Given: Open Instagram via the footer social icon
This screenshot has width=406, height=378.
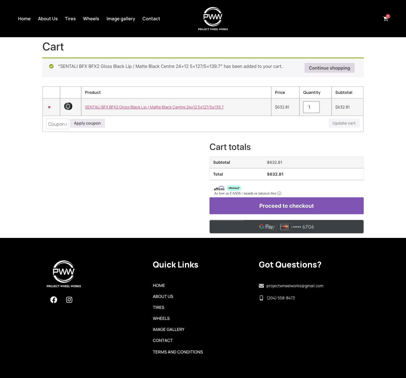Looking at the screenshot, I should 69,300.
